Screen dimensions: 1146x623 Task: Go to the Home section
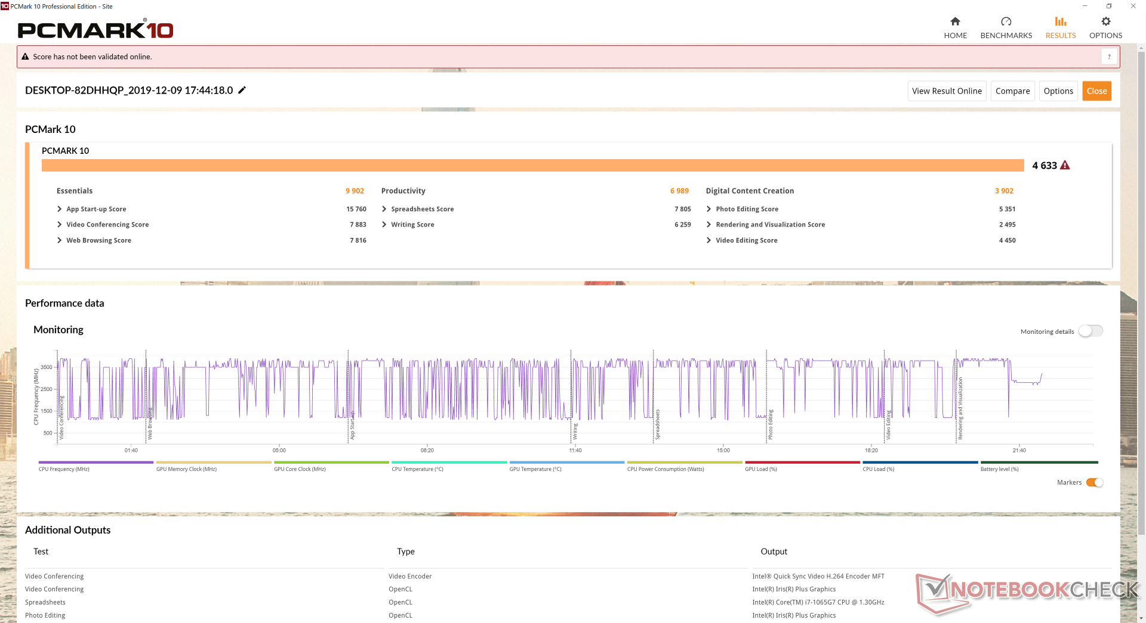955,27
